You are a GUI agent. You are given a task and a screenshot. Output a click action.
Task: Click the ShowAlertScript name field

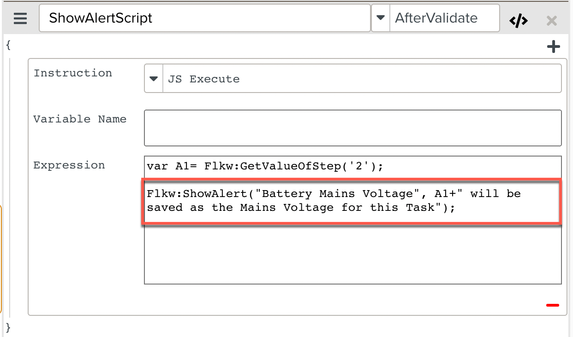click(204, 18)
